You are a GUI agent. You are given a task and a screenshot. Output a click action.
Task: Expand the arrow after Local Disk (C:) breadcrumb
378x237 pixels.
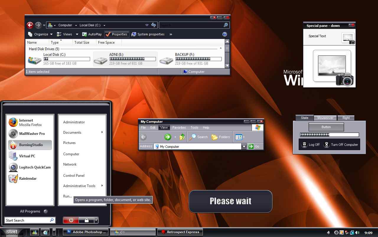tap(104, 25)
